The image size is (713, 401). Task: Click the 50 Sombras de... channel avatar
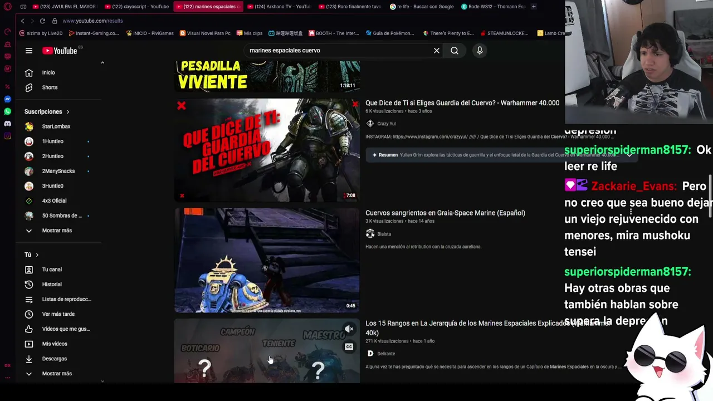[29, 216]
